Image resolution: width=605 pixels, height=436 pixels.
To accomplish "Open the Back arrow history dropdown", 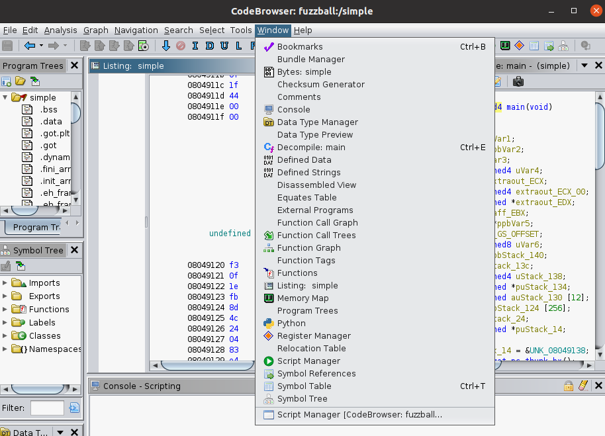I will coord(41,46).
